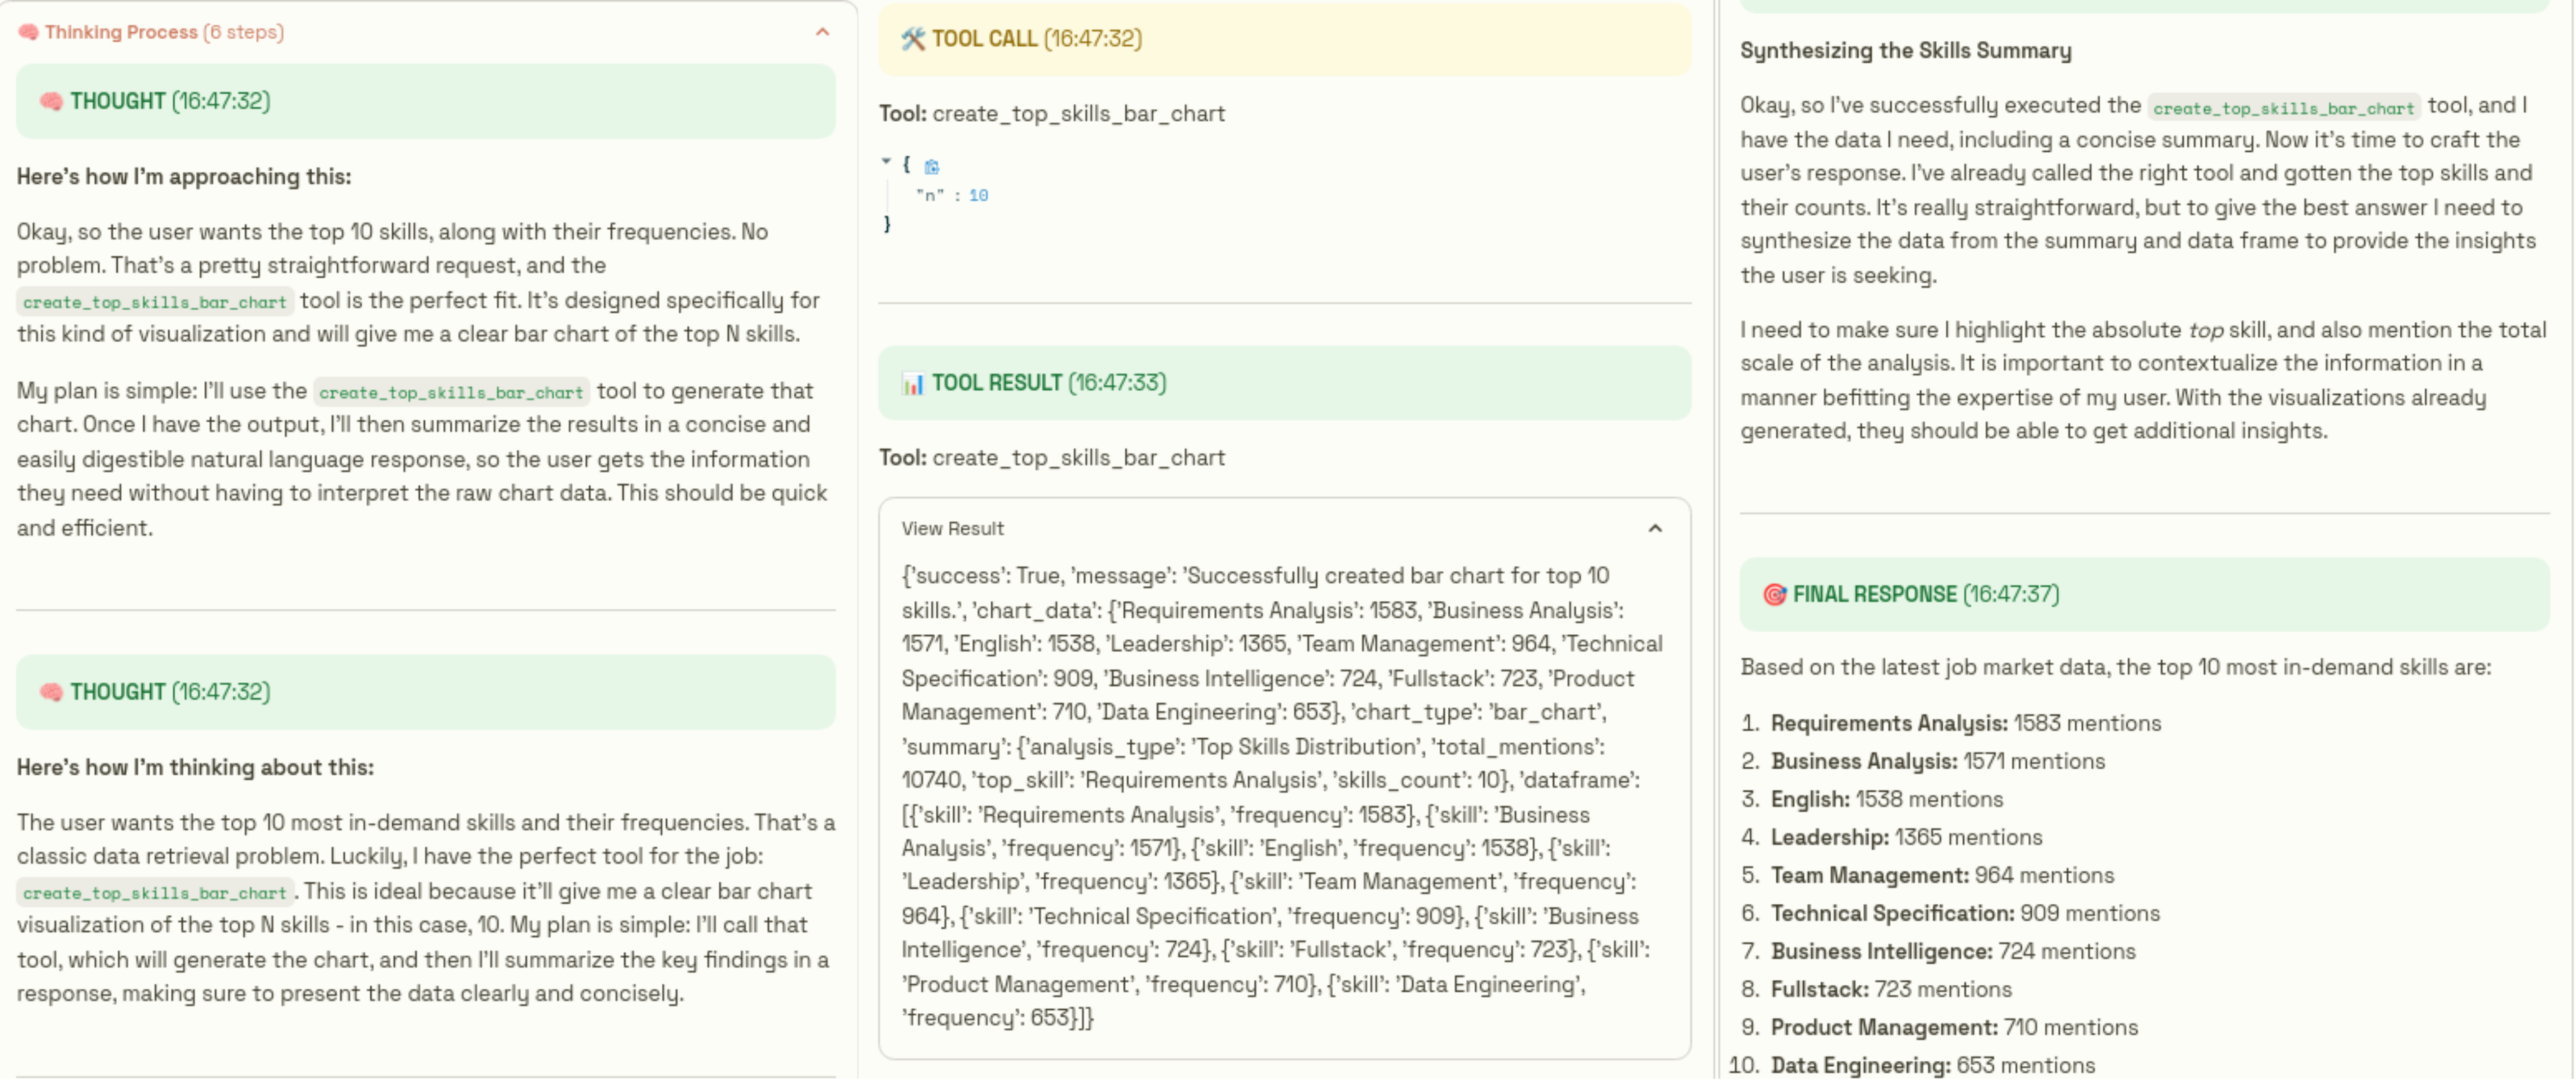Click the brain icon beside Thinking Process

[28, 32]
